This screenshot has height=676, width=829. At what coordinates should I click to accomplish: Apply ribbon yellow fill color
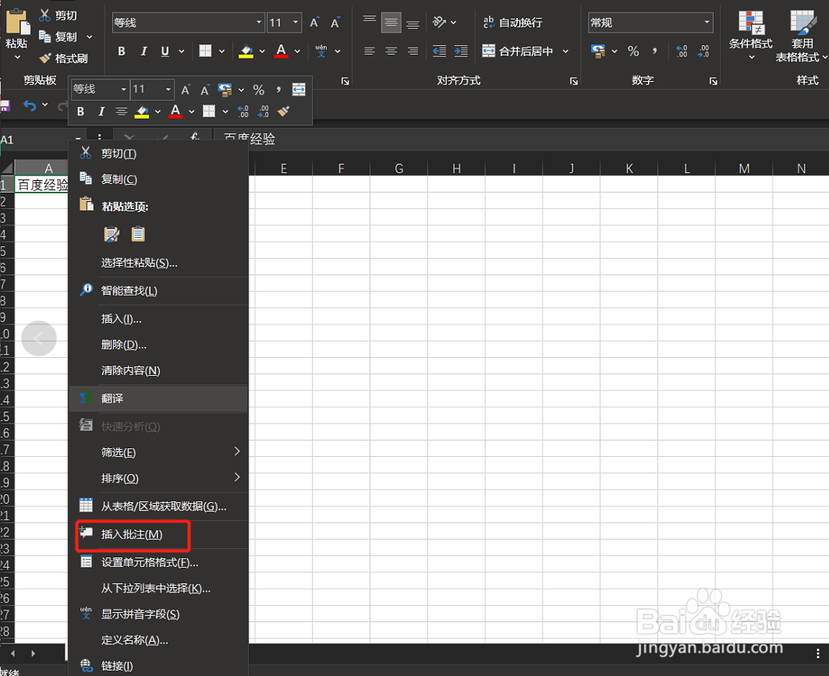(x=246, y=51)
